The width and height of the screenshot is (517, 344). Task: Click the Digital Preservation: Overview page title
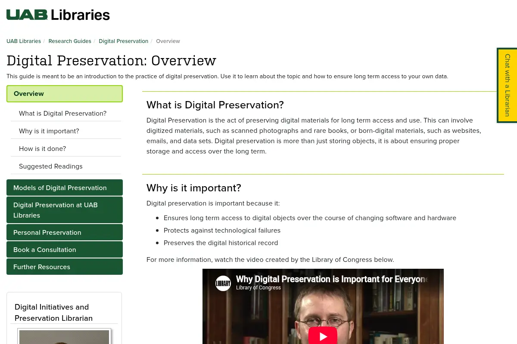pyautogui.click(x=111, y=60)
